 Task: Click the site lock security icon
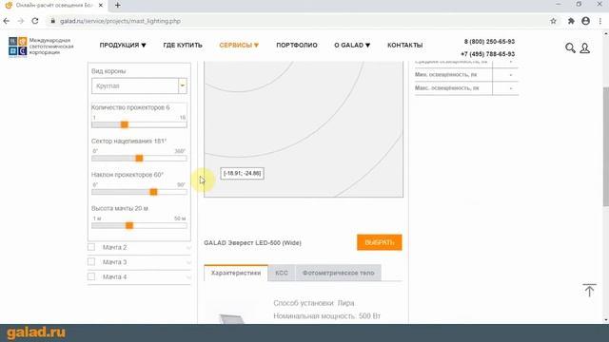(53, 21)
